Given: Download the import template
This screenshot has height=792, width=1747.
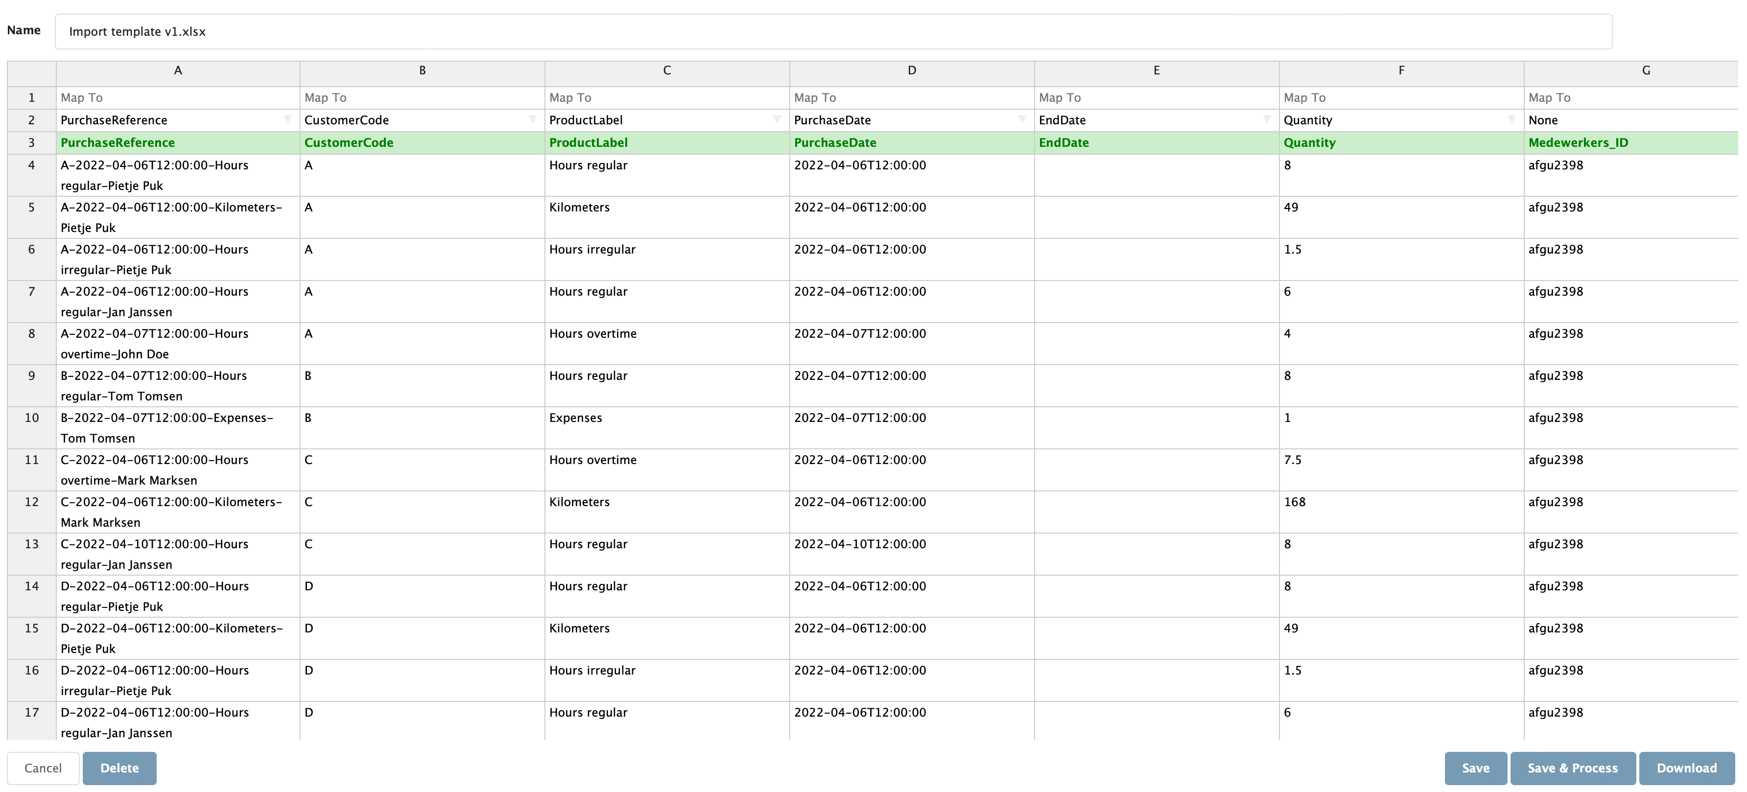Looking at the screenshot, I should [1687, 768].
